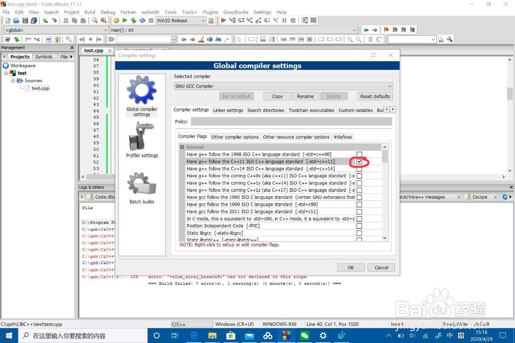515x343 pixels.
Task: Open the Policy dropdown
Action: [x=291, y=122]
